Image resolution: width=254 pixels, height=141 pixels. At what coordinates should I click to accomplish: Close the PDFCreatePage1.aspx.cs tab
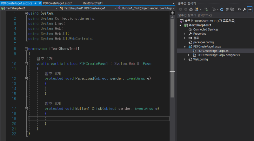point(39,3)
